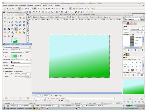The width and height of the screenshot is (147, 112).
Task: Toggle the Размывание checkbox
Action: tap(4, 68)
